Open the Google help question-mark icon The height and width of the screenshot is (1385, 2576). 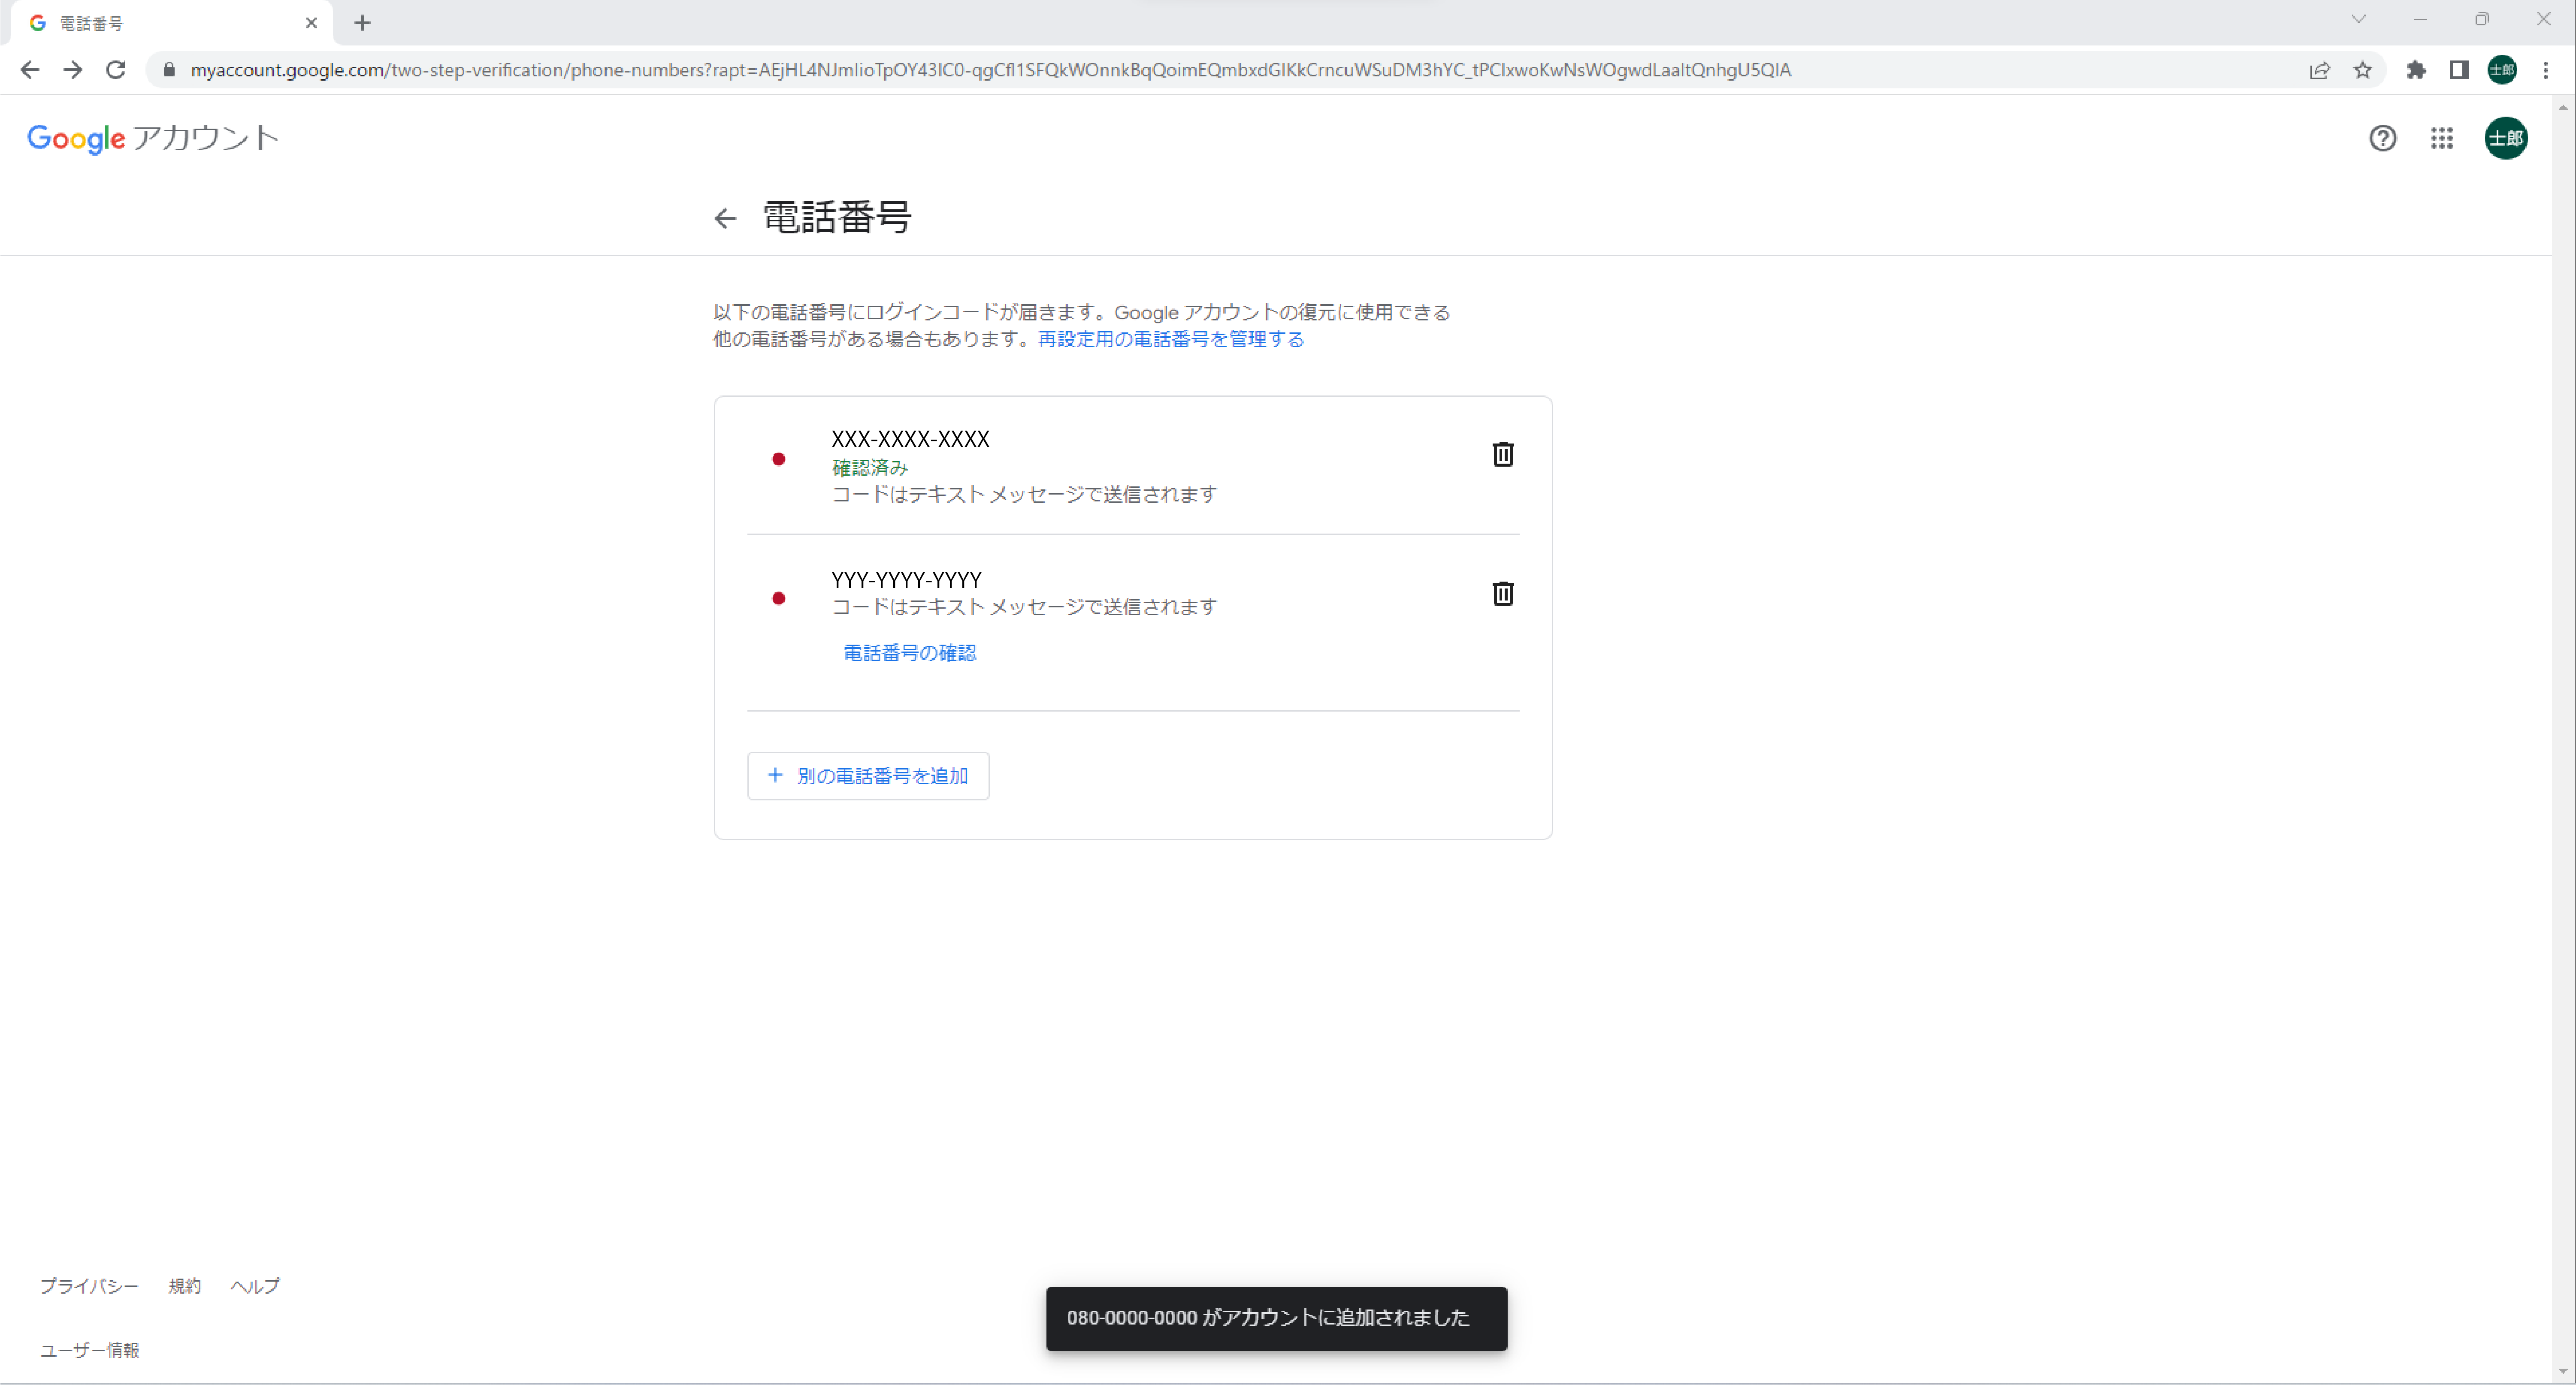(2382, 138)
